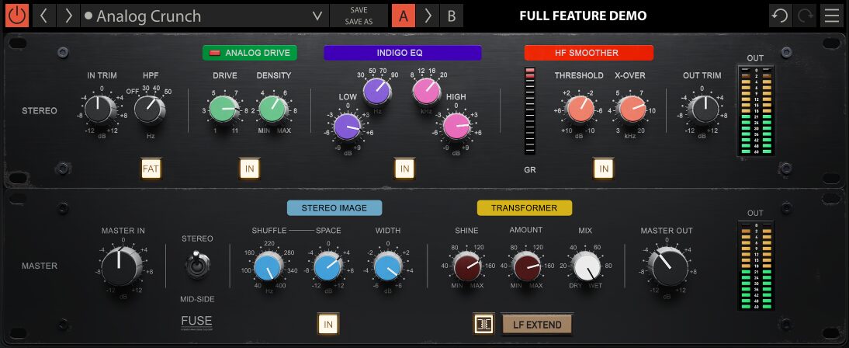Flip the Stereo/Mid-Side toggle switch
This screenshot has width=849, height=348.
point(197,266)
